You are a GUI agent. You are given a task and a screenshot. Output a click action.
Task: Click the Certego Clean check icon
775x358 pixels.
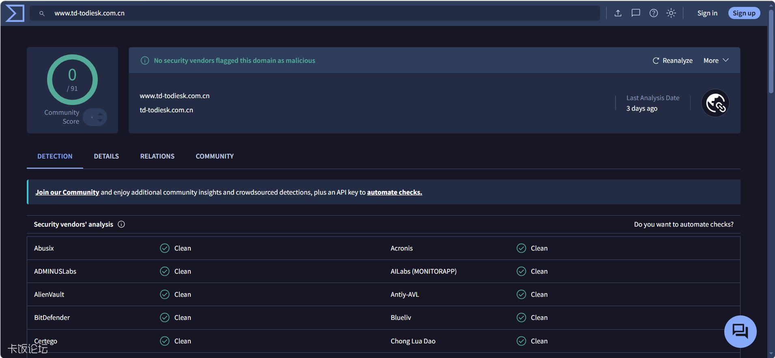coord(165,341)
